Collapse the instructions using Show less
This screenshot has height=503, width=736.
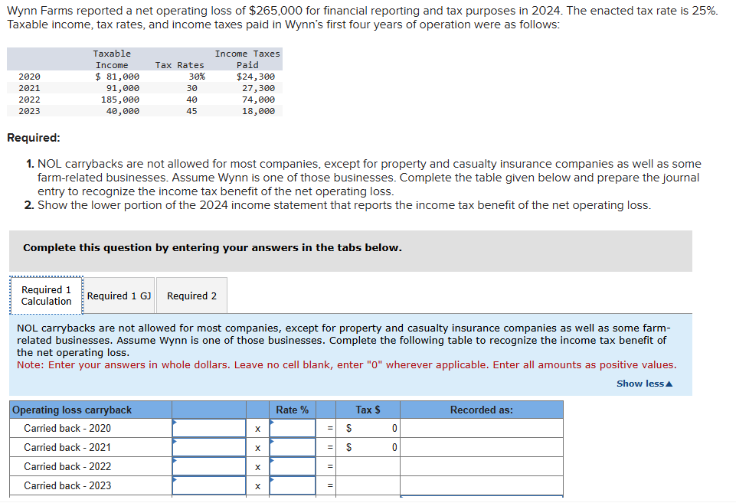[x=644, y=384]
